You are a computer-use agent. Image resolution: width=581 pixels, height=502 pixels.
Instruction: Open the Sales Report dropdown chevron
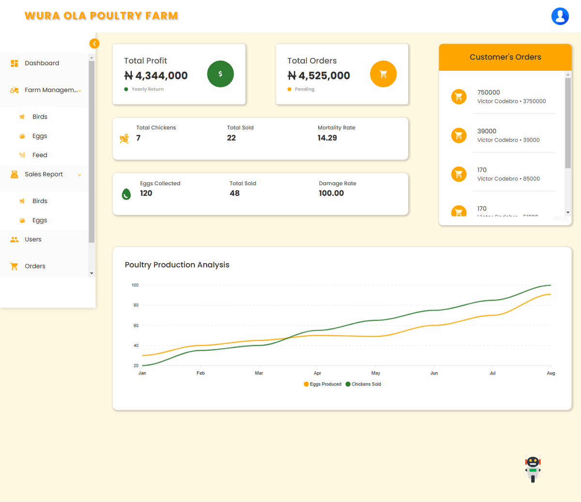[79, 174]
